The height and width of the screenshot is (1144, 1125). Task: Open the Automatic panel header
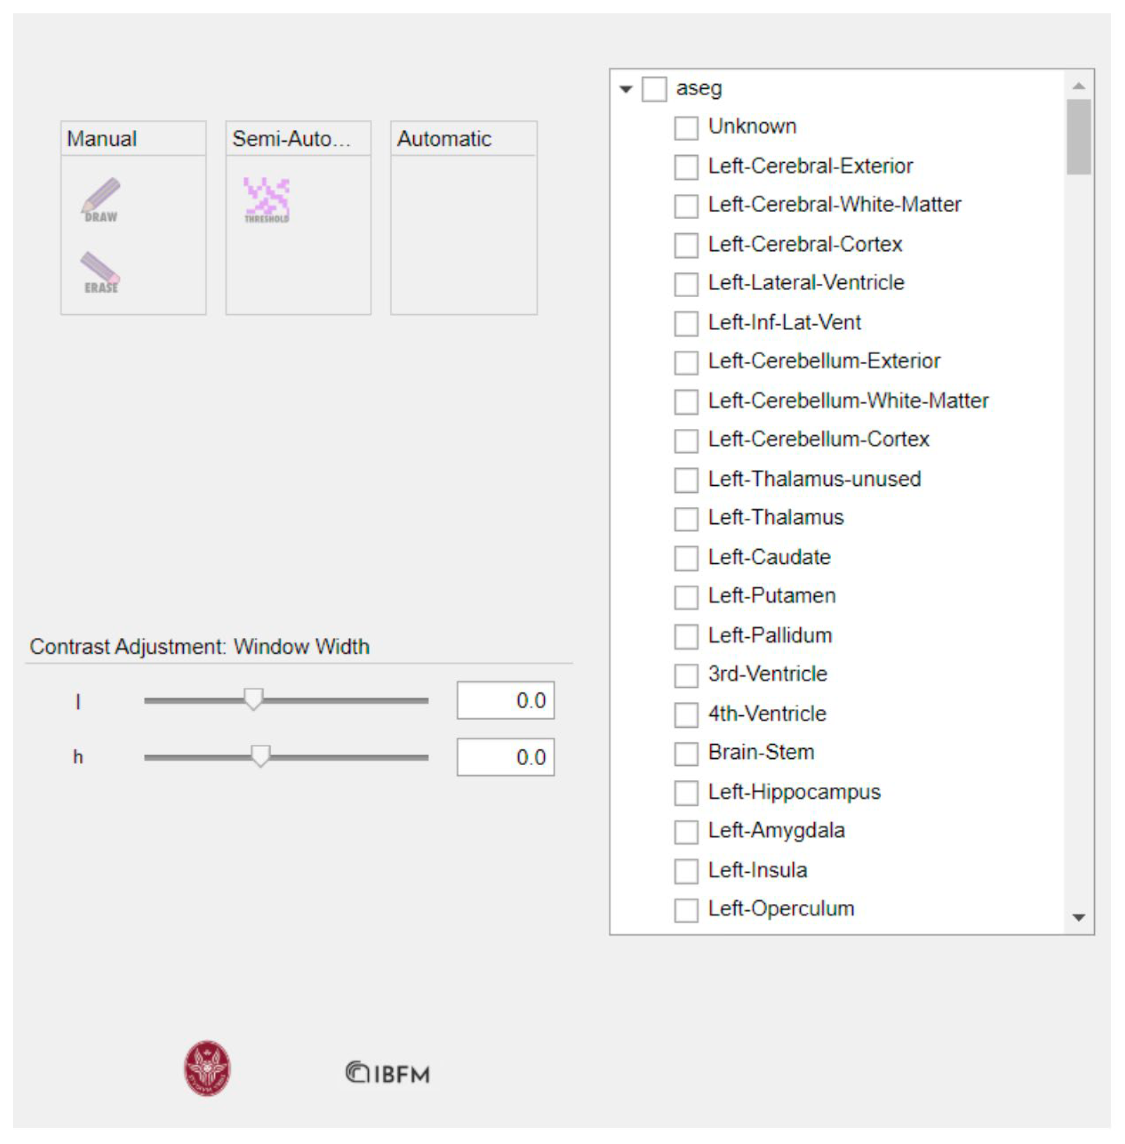(464, 139)
